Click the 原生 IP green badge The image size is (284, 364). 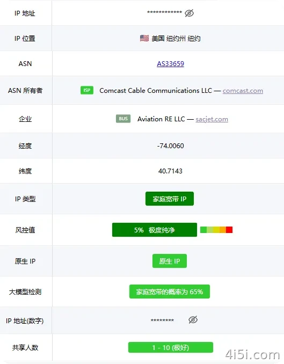(170, 261)
